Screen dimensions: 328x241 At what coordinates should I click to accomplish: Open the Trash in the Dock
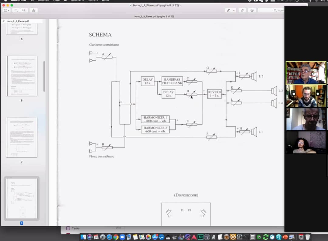click(x=307, y=237)
